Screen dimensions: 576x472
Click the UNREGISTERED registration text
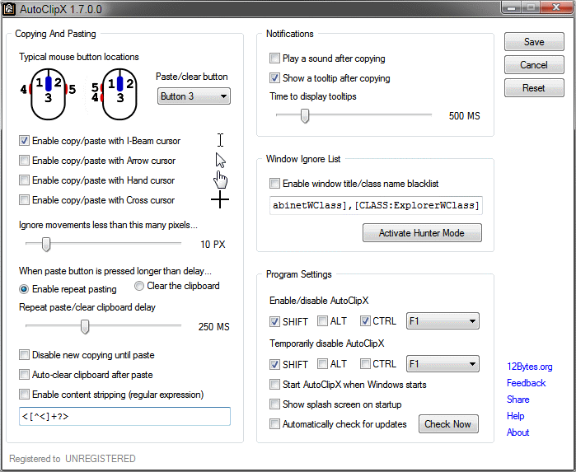[x=101, y=459]
